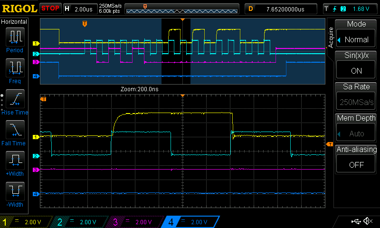Click the USB connection status icon
This screenshot has height=228, width=380.
coord(356,221)
